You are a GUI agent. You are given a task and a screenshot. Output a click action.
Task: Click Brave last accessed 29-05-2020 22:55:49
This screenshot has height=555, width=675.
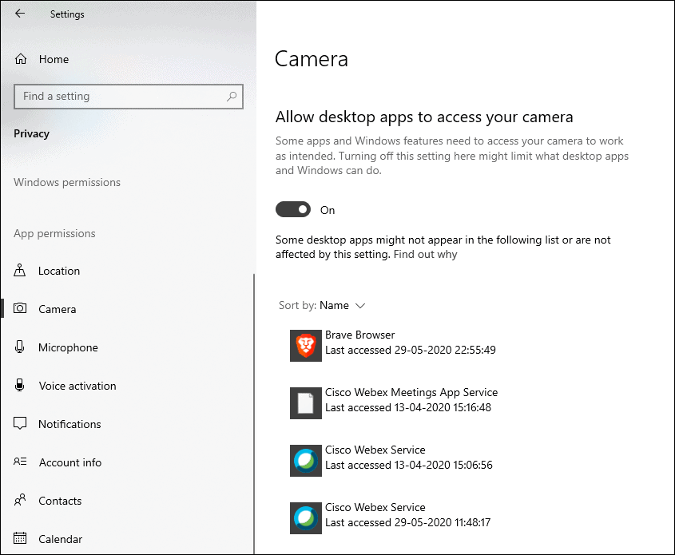(411, 351)
